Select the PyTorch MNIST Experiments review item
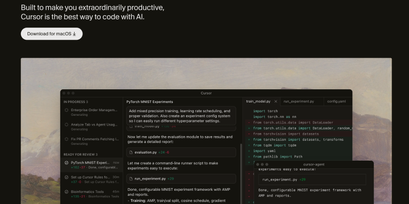 click(x=92, y=165)
